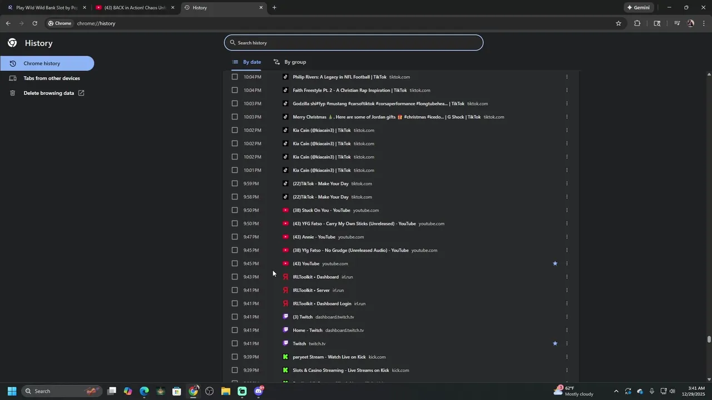This screenshot has width=712, height=400.
Task: Check the paryeet Stream Kick checkbox
Action: [x=235, y=357]
